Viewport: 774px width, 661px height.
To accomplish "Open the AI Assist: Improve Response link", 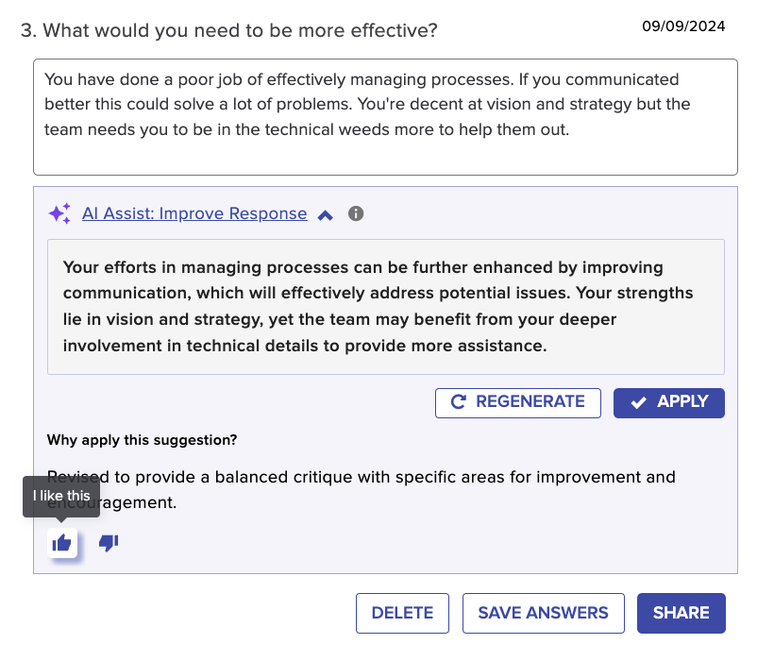I will tap(194, 213).
